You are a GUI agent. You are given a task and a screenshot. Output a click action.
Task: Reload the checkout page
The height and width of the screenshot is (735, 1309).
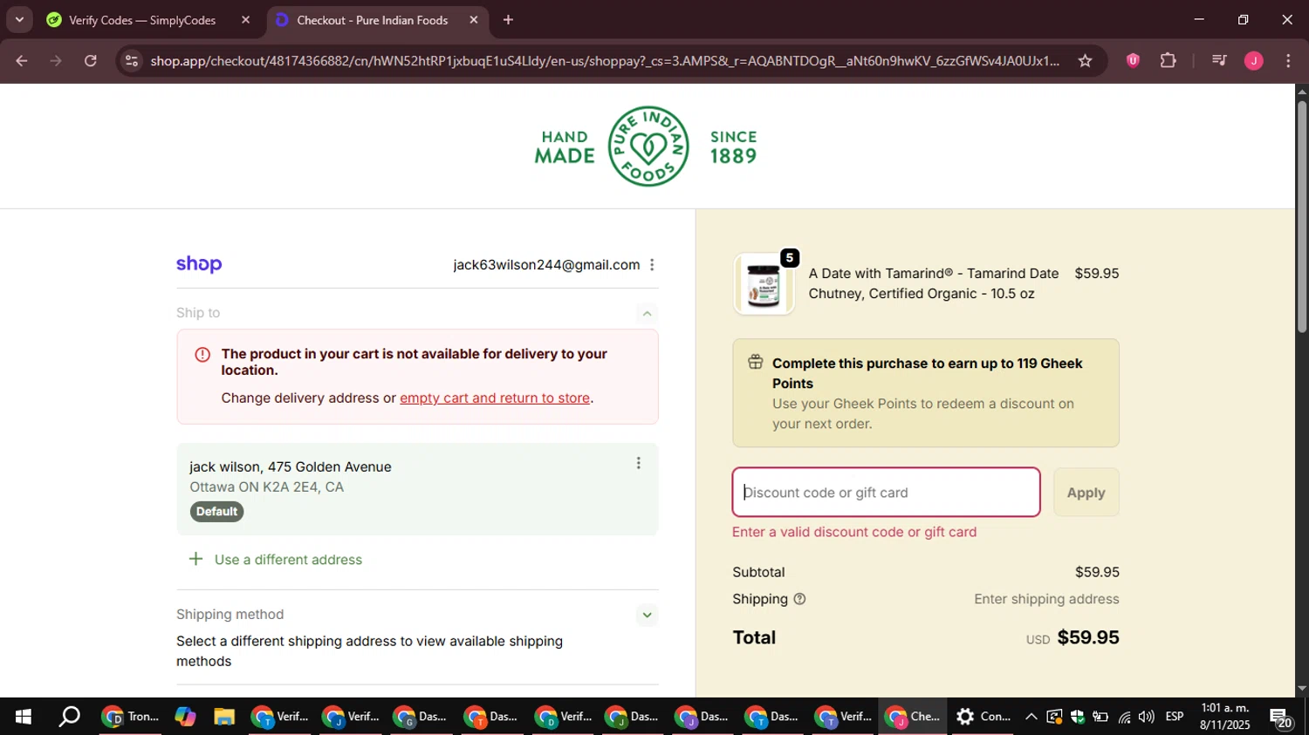[91, 61]
